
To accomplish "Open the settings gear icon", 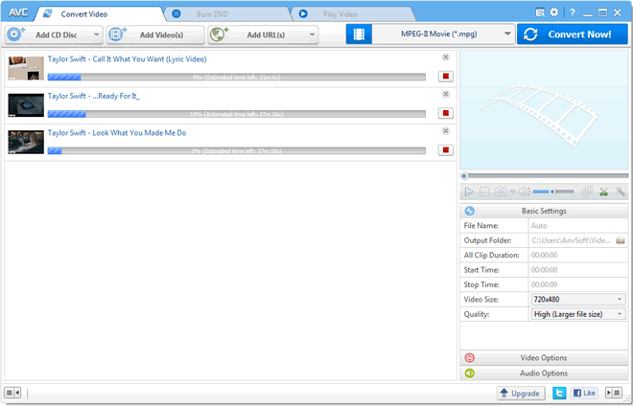I will [x=554, y=12].
